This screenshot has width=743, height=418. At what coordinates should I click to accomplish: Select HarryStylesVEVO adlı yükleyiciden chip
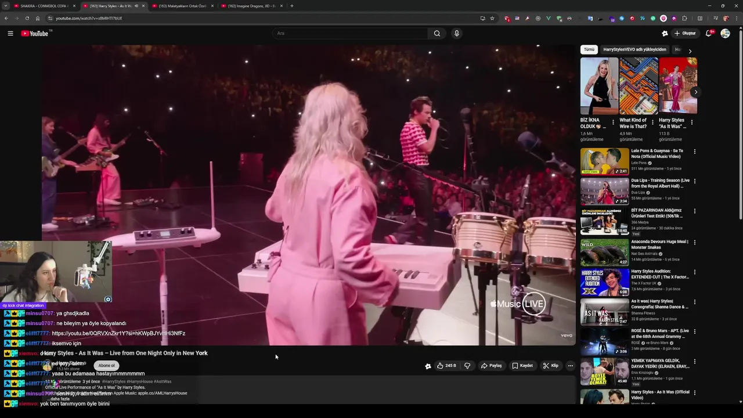point(634,49)
